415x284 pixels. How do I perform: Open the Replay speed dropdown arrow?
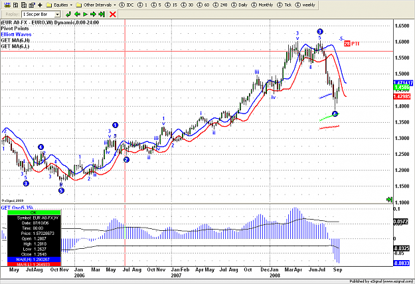[x=57, y=15]
